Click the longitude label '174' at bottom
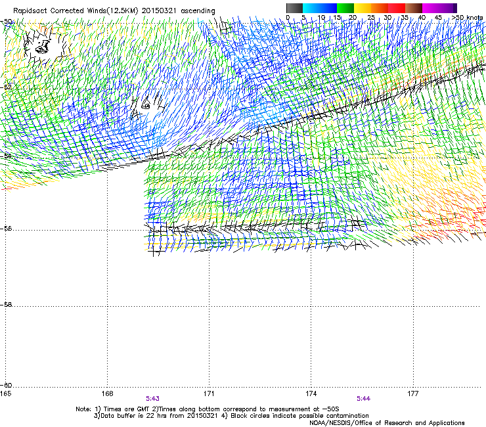 [x=311, y=393]
